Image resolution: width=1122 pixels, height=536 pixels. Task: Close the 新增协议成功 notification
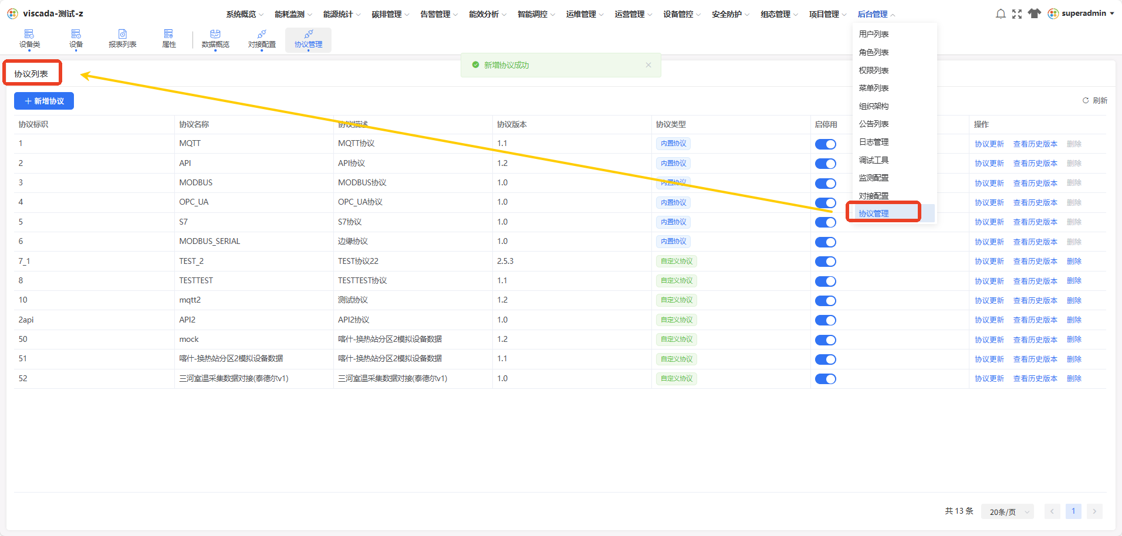pyautogui.click(x=648, y=65)
